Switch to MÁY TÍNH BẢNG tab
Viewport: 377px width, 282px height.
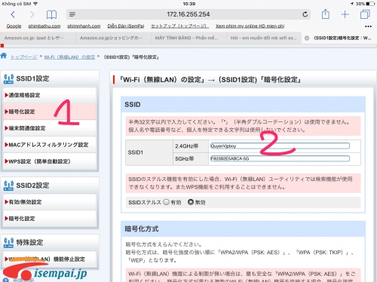188,38
